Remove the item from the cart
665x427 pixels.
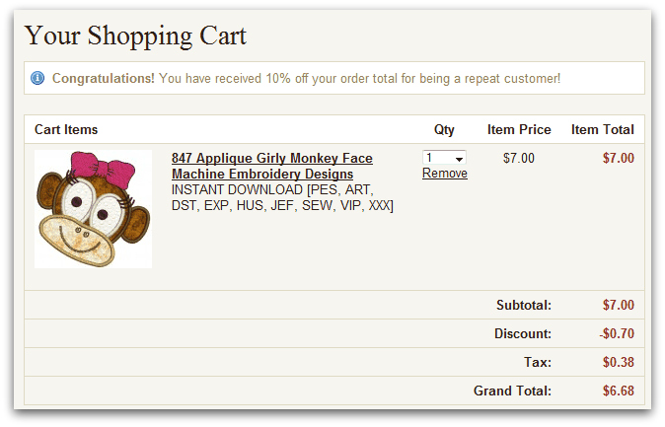click(x=445, y=174)
